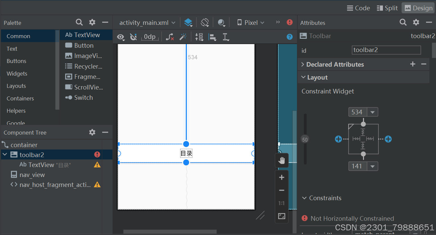Expand the Declared Attributes section
This screenshot has width=436, height=235.
point(302,64)
